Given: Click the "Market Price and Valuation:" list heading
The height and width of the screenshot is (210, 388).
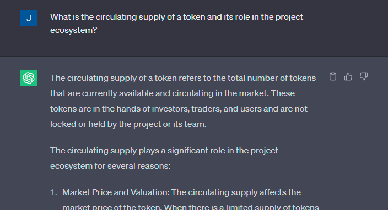Looking at the screenshot, I should tap(116, 192).
